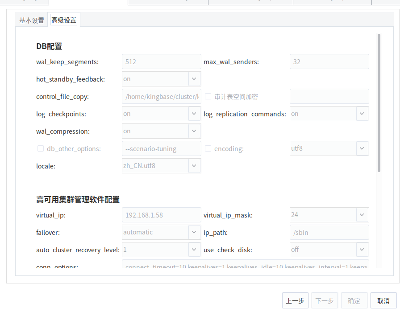Click the ip_path input field
This screenshot has height=312, width=400.
tap(329, 232)
